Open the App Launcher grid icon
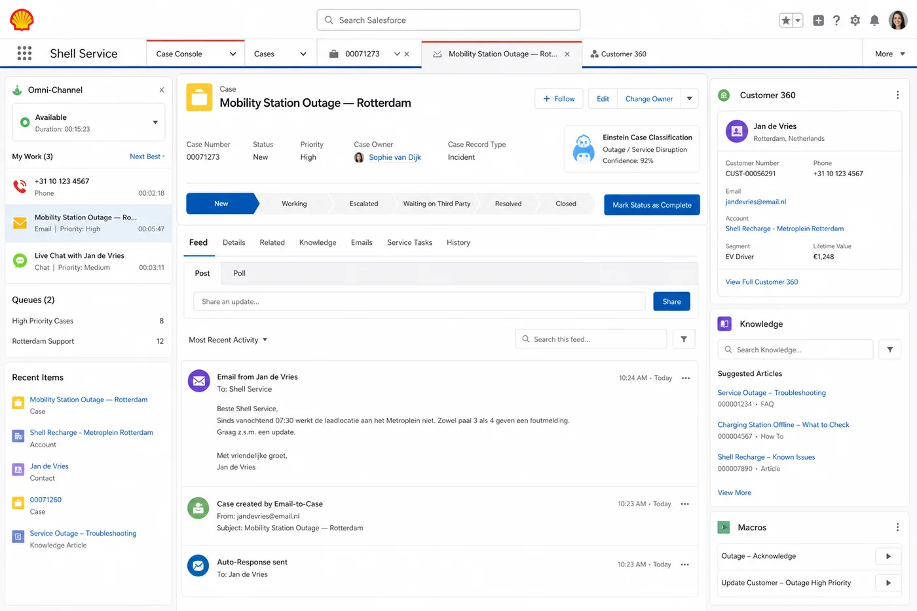Viewport: 917px width, 611px height. (x=24, y=53)
